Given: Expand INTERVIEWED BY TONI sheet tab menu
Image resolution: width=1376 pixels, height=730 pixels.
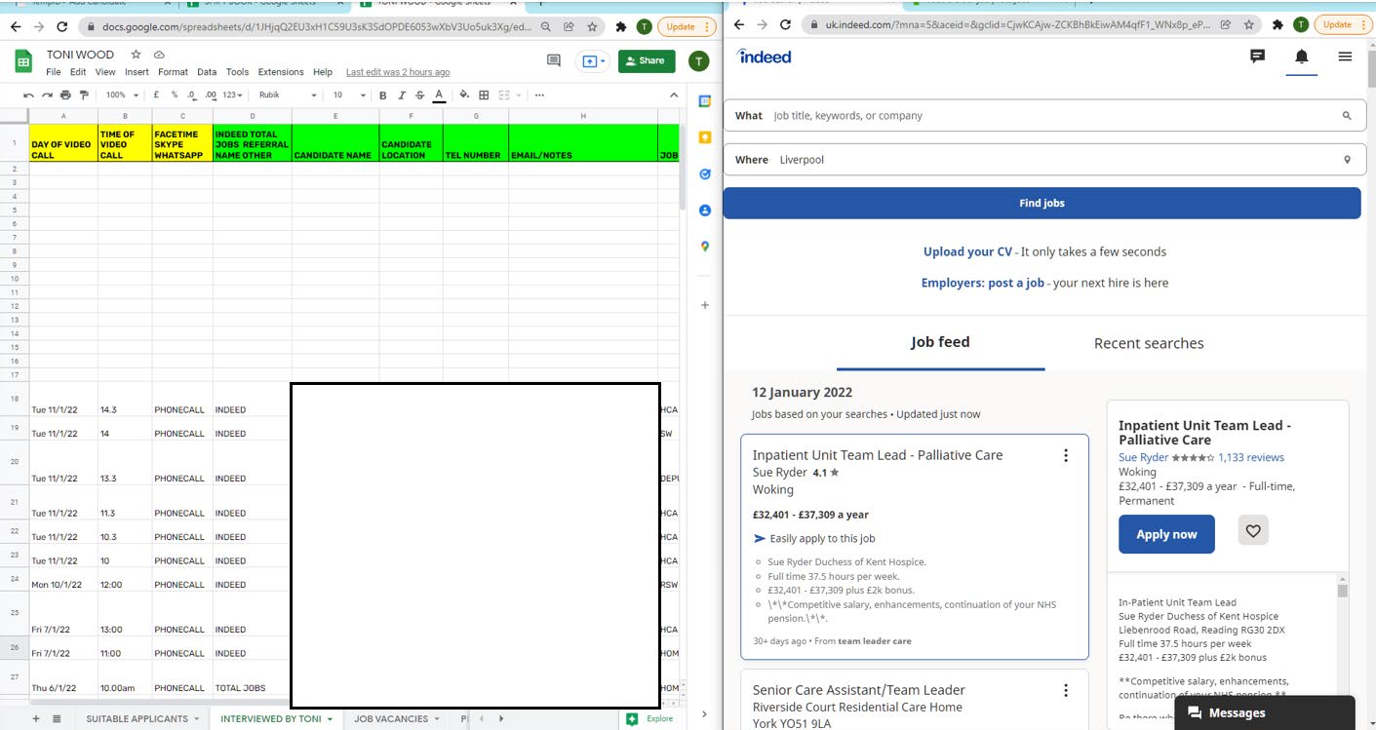Looking at the screenshot, I should click(x=330, y=719).
